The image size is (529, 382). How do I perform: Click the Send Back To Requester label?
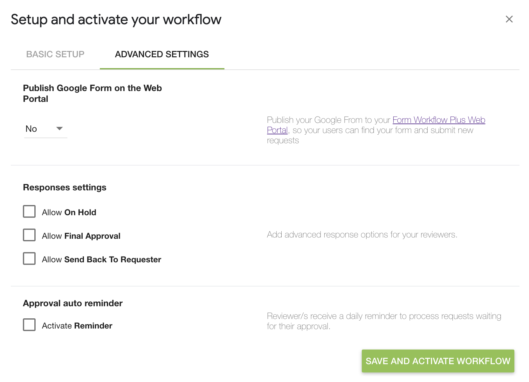101,259
